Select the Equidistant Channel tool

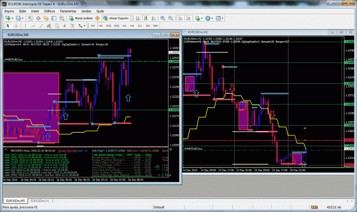coord(49,26)
